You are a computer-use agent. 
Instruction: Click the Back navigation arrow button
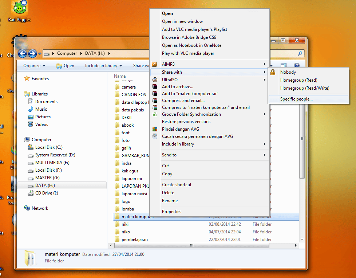click(23, 54)
